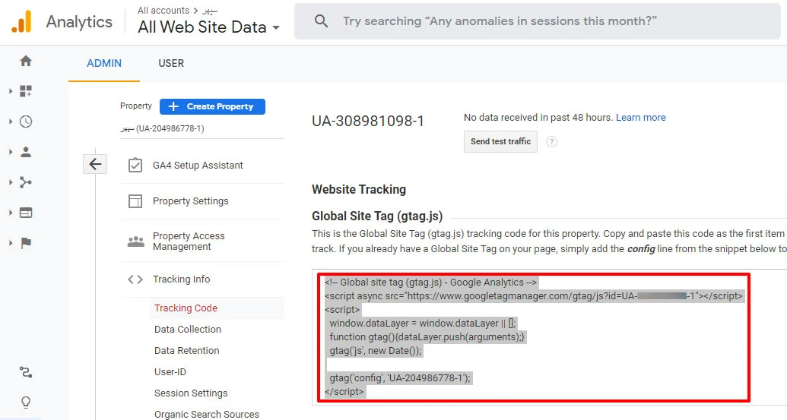787x420 pixels.
Task: Select User-ID submenu item
Action: [x=170, y=372]
